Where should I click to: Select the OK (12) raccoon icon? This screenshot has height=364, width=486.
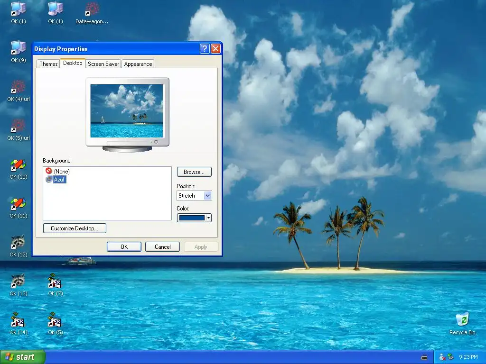(x=19, y=246)
